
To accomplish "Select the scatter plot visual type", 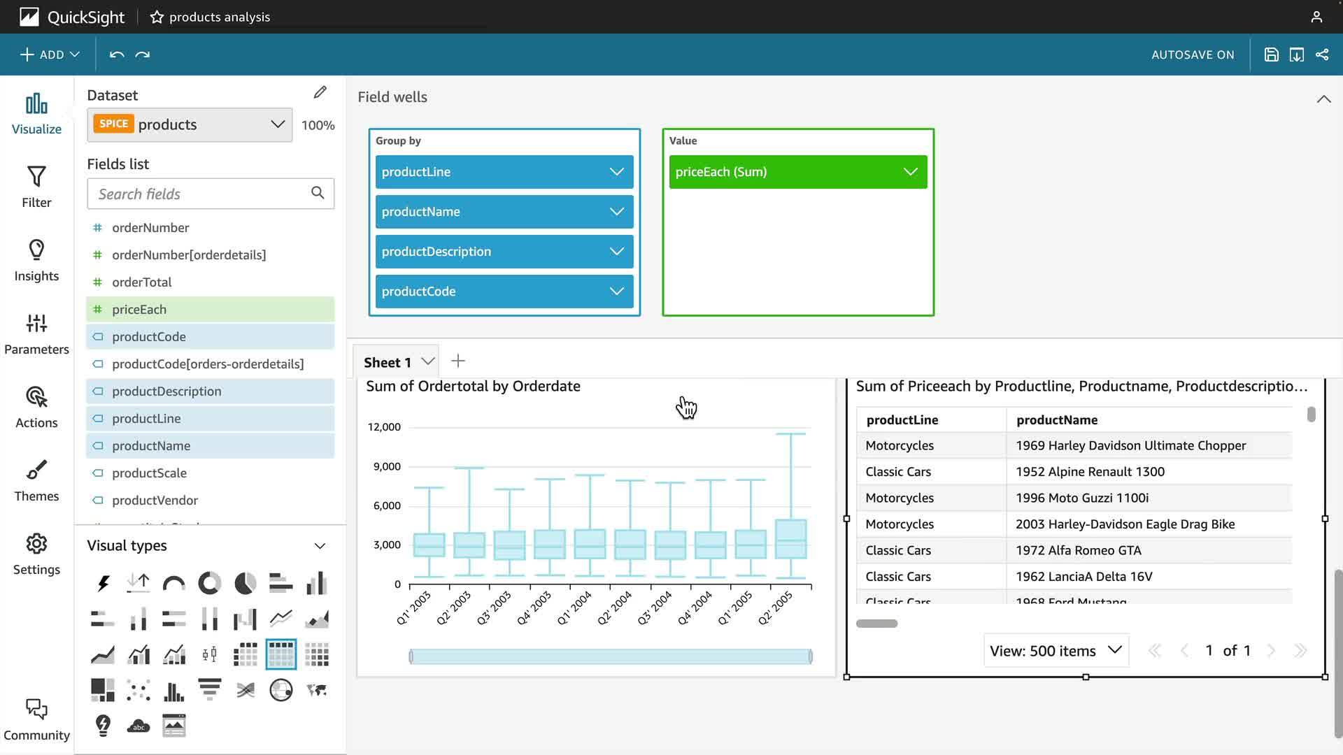I will [138, 690].
